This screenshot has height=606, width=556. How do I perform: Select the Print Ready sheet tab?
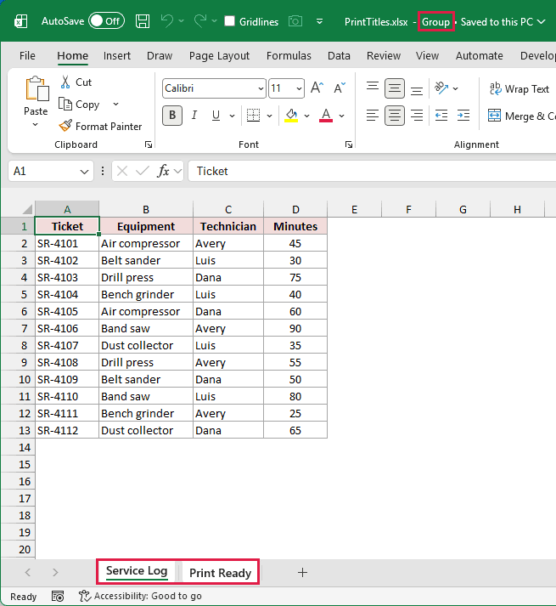point(220,572)
